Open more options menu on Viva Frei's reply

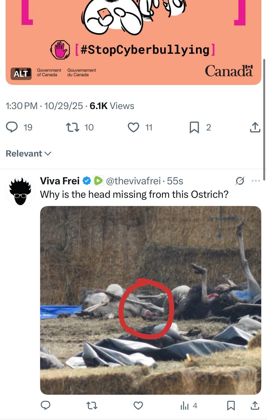(x=256, y=181)
